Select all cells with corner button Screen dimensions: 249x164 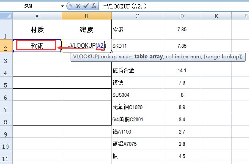pyautogui.click(x=6, y=16)
